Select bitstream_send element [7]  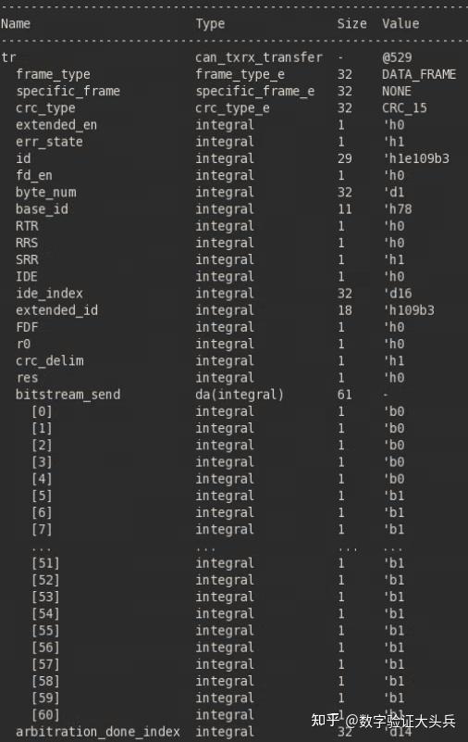click(42, 530)
